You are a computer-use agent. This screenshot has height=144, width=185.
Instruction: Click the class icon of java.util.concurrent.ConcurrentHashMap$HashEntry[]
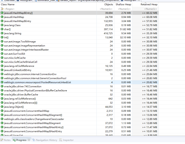(x=2, y=127)
